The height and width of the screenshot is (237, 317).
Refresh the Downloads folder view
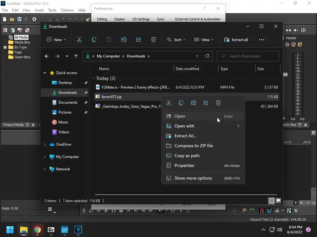207,56
